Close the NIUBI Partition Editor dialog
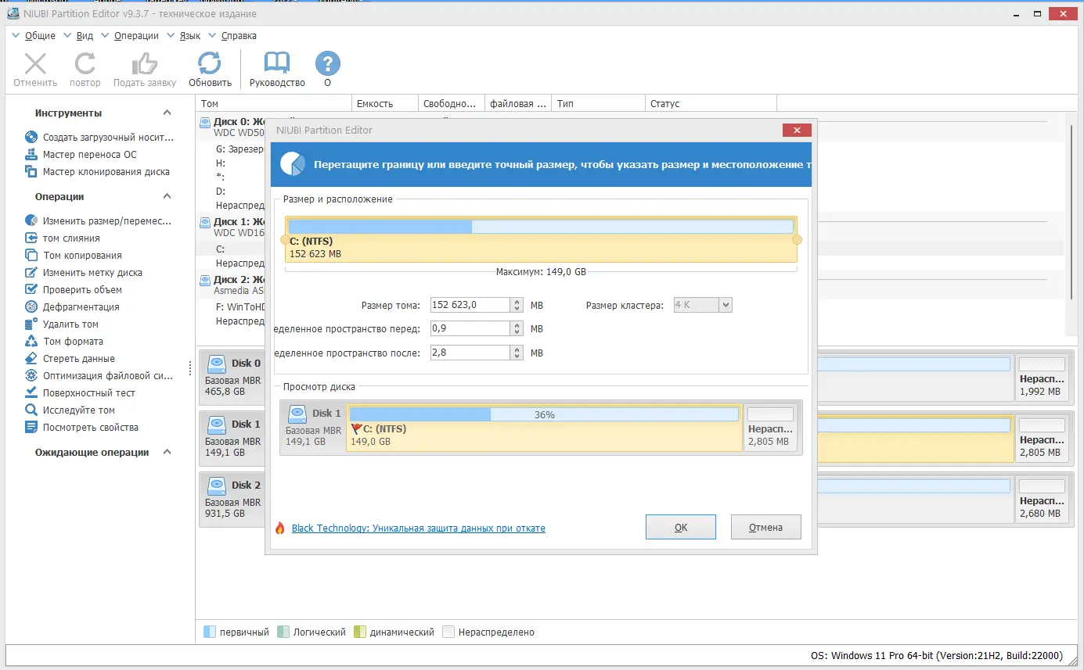This screenshot has height=670, width=1084. tap(796, 131)
